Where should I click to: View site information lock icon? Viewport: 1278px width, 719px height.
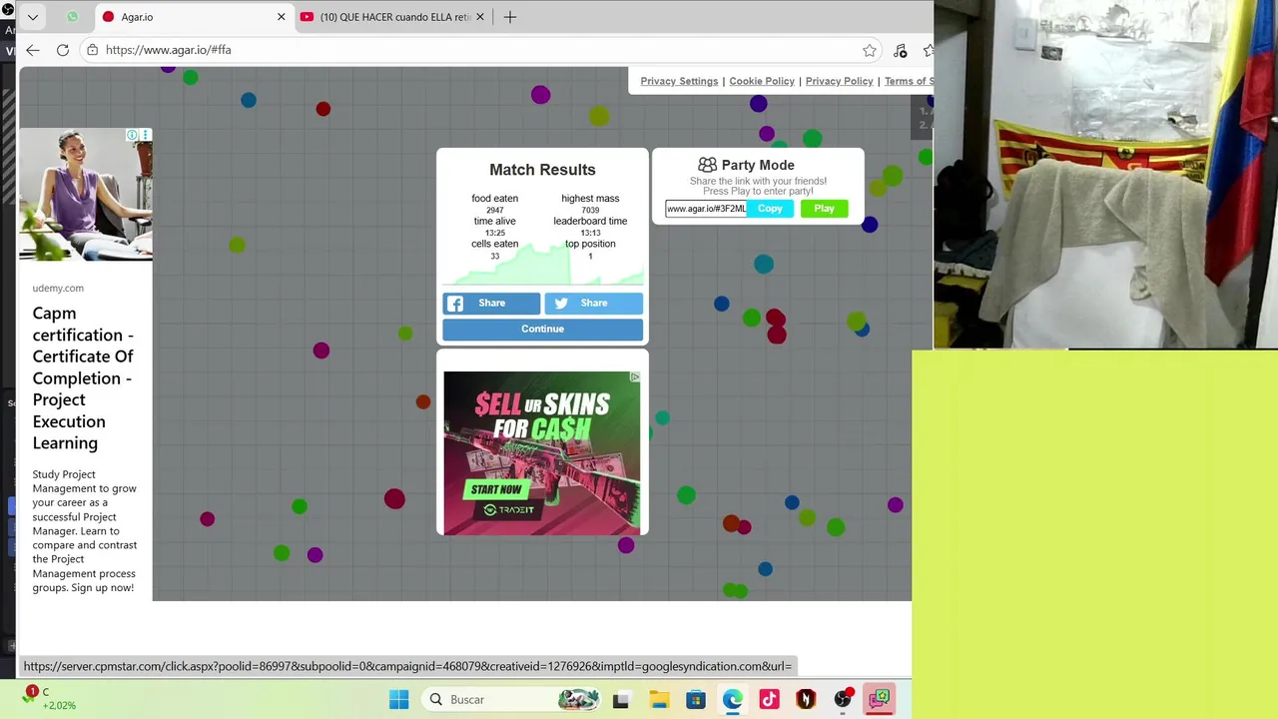click(92, 50)
